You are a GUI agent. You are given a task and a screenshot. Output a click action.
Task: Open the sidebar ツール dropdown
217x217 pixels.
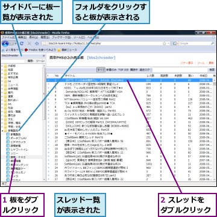40,61
